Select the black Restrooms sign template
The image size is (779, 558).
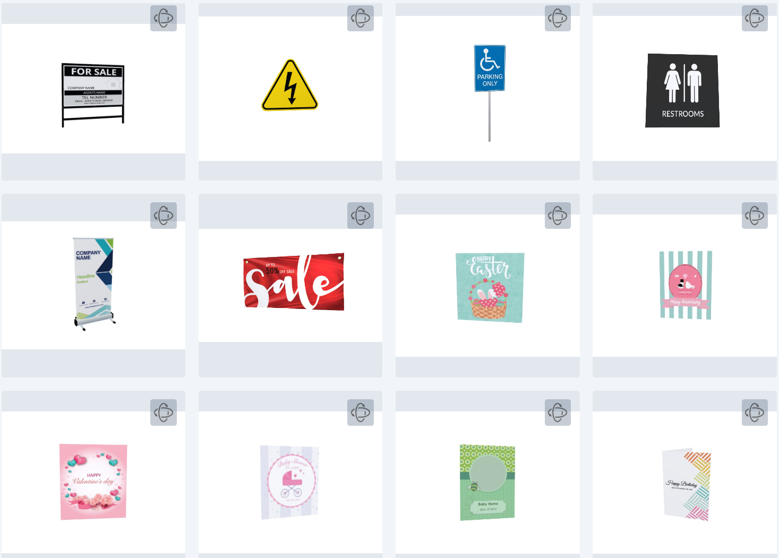click(x=682, y=90)
